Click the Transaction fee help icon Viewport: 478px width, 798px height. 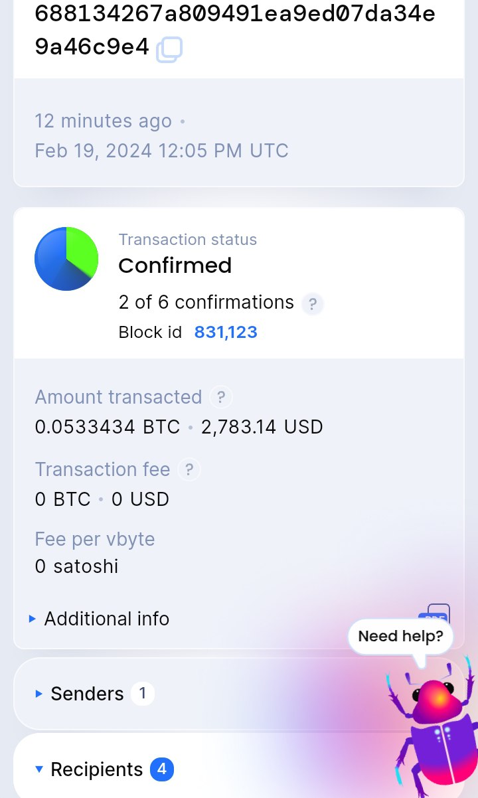pos(189,470)
